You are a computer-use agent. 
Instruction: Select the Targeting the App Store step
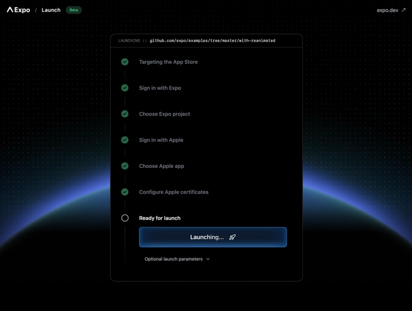(x=168, y=62)
